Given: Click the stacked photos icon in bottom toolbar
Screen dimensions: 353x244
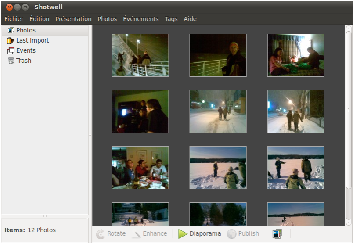Looking at the screenshot, I should click(x=277, y=234).
